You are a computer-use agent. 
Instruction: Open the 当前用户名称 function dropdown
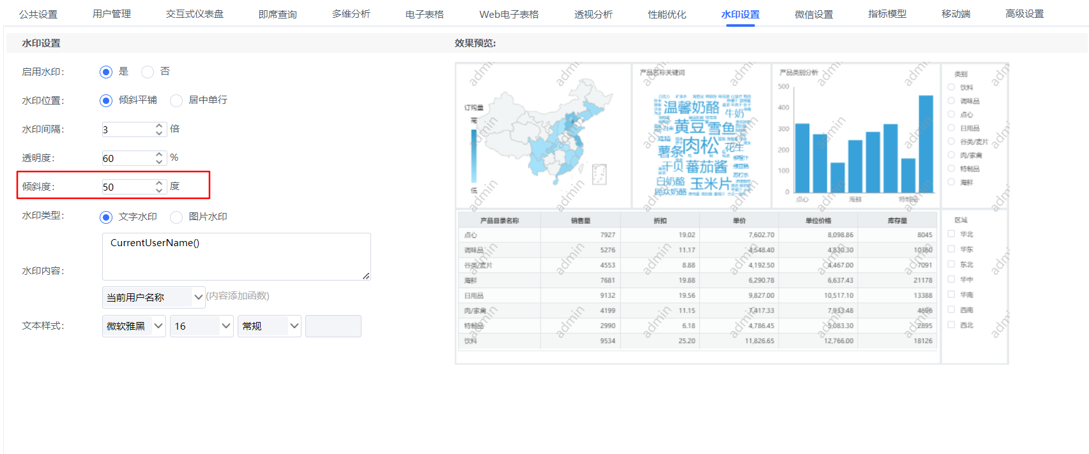pyautogui.click(x=153, y=297)
